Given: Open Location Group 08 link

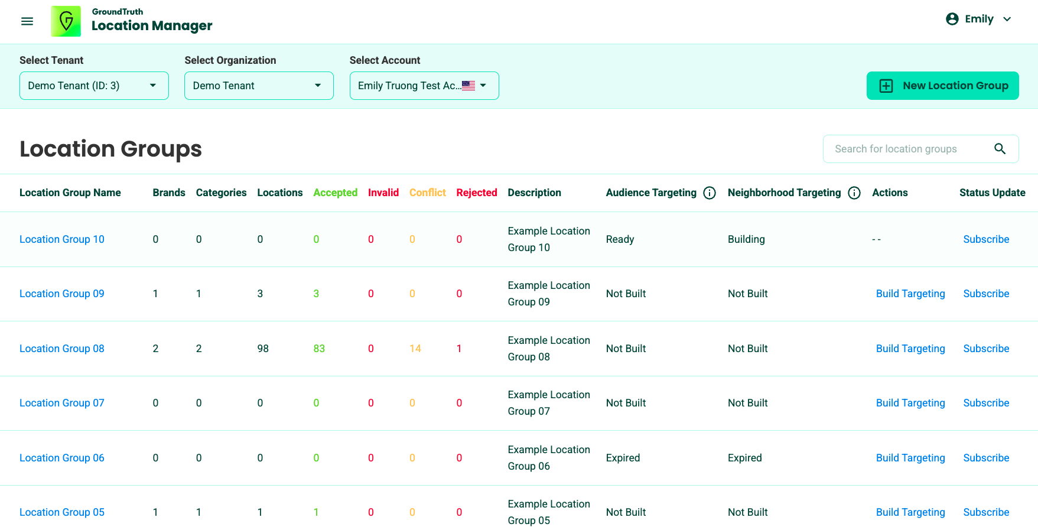Looking at the screenshot, I should [x=62, y=349].
